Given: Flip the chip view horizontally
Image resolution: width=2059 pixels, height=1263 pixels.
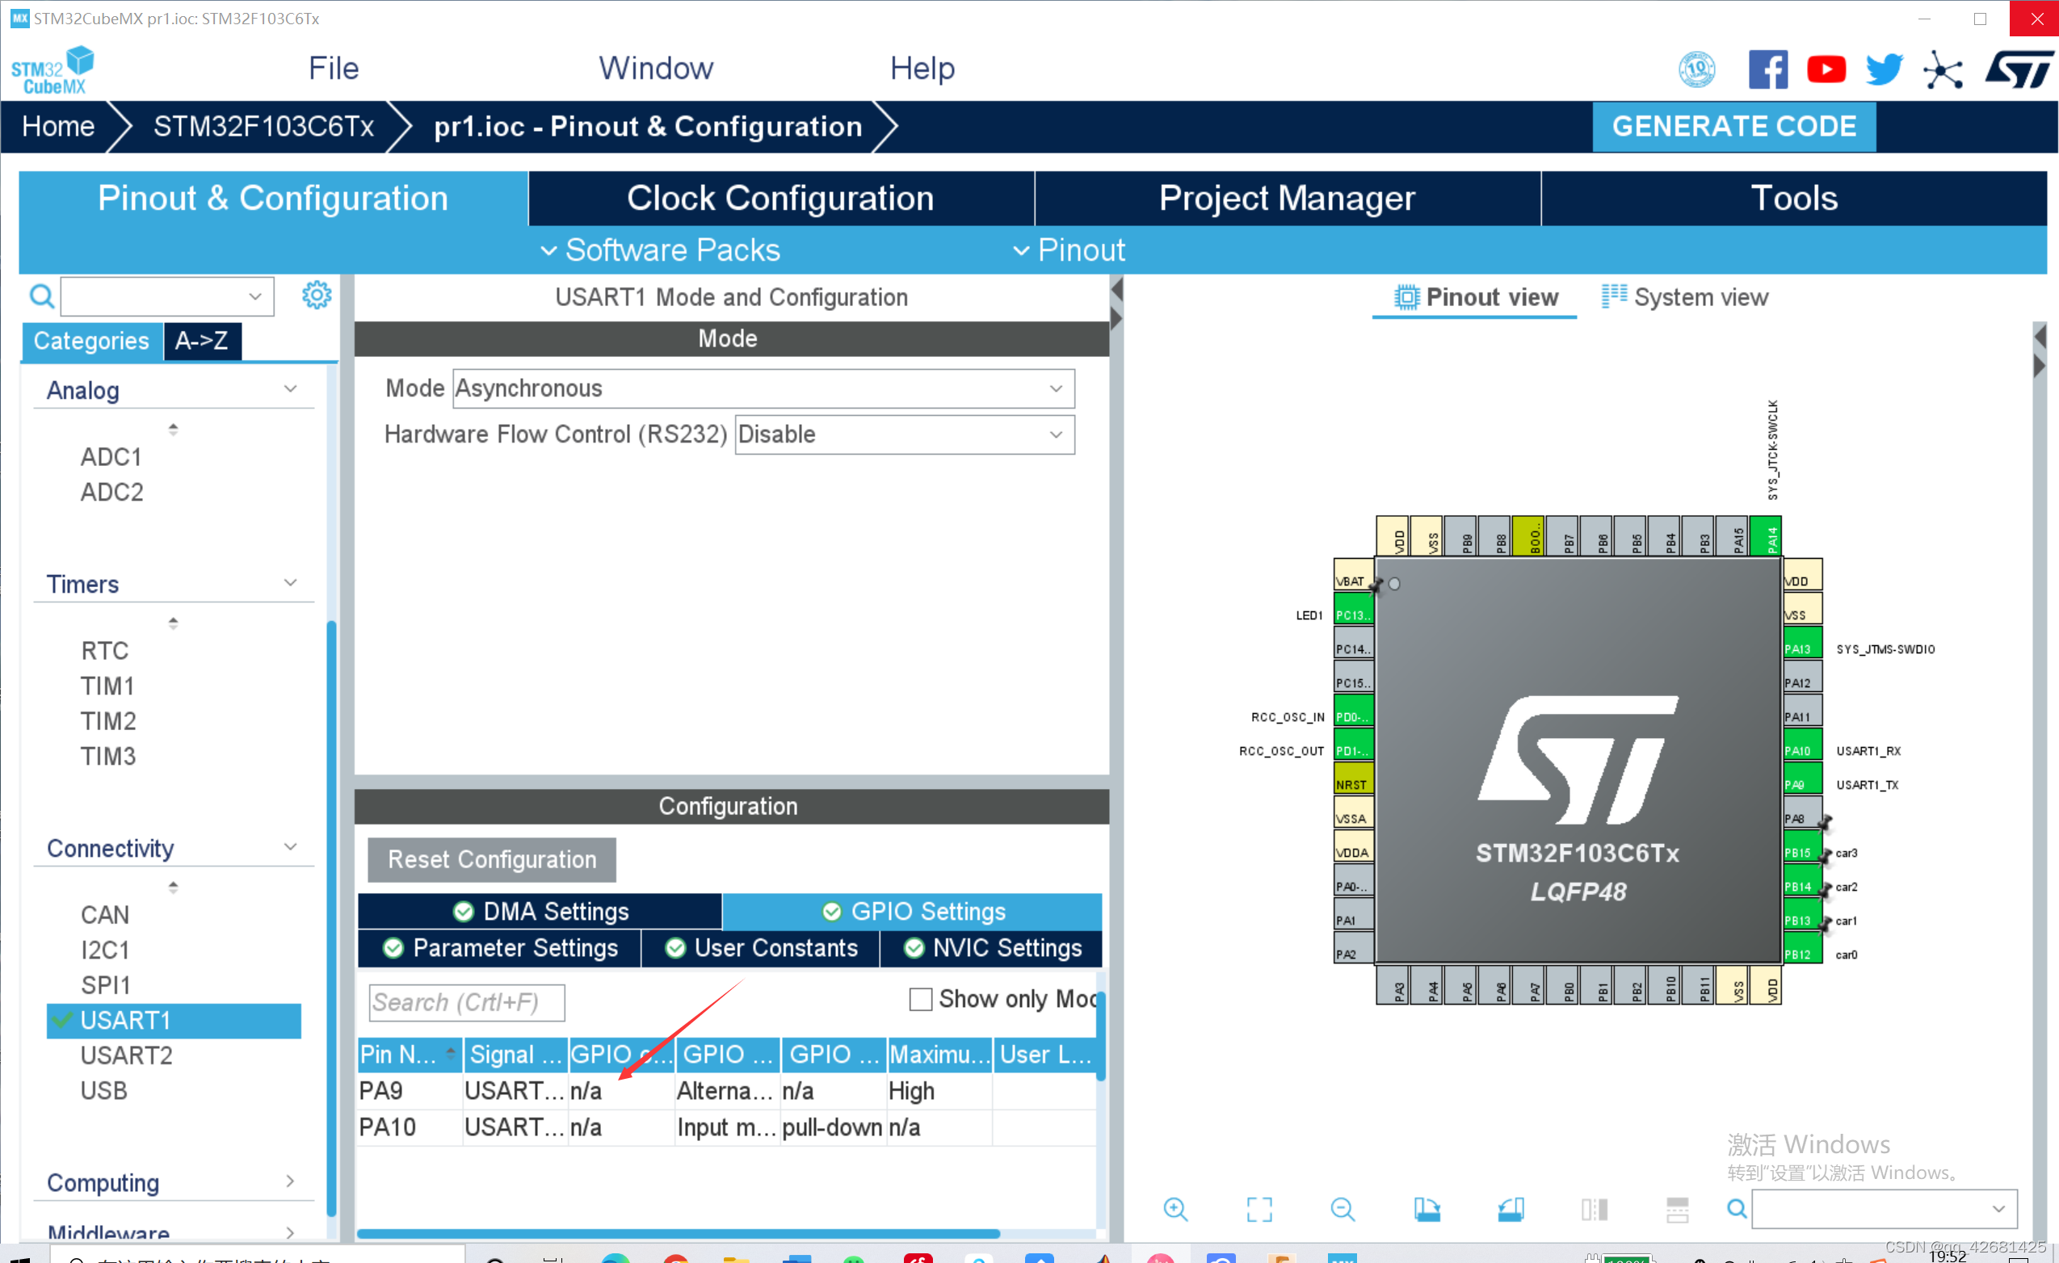Looking at the screenshot, I should click(x=1594, y=1209).
